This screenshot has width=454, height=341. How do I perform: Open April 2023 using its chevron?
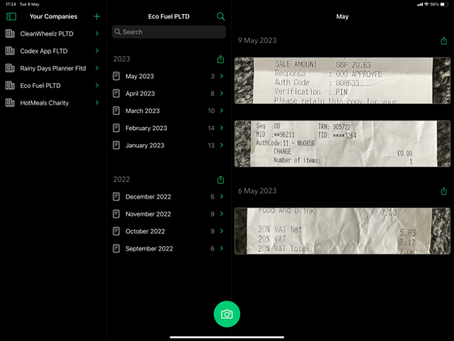coord(221,93)
